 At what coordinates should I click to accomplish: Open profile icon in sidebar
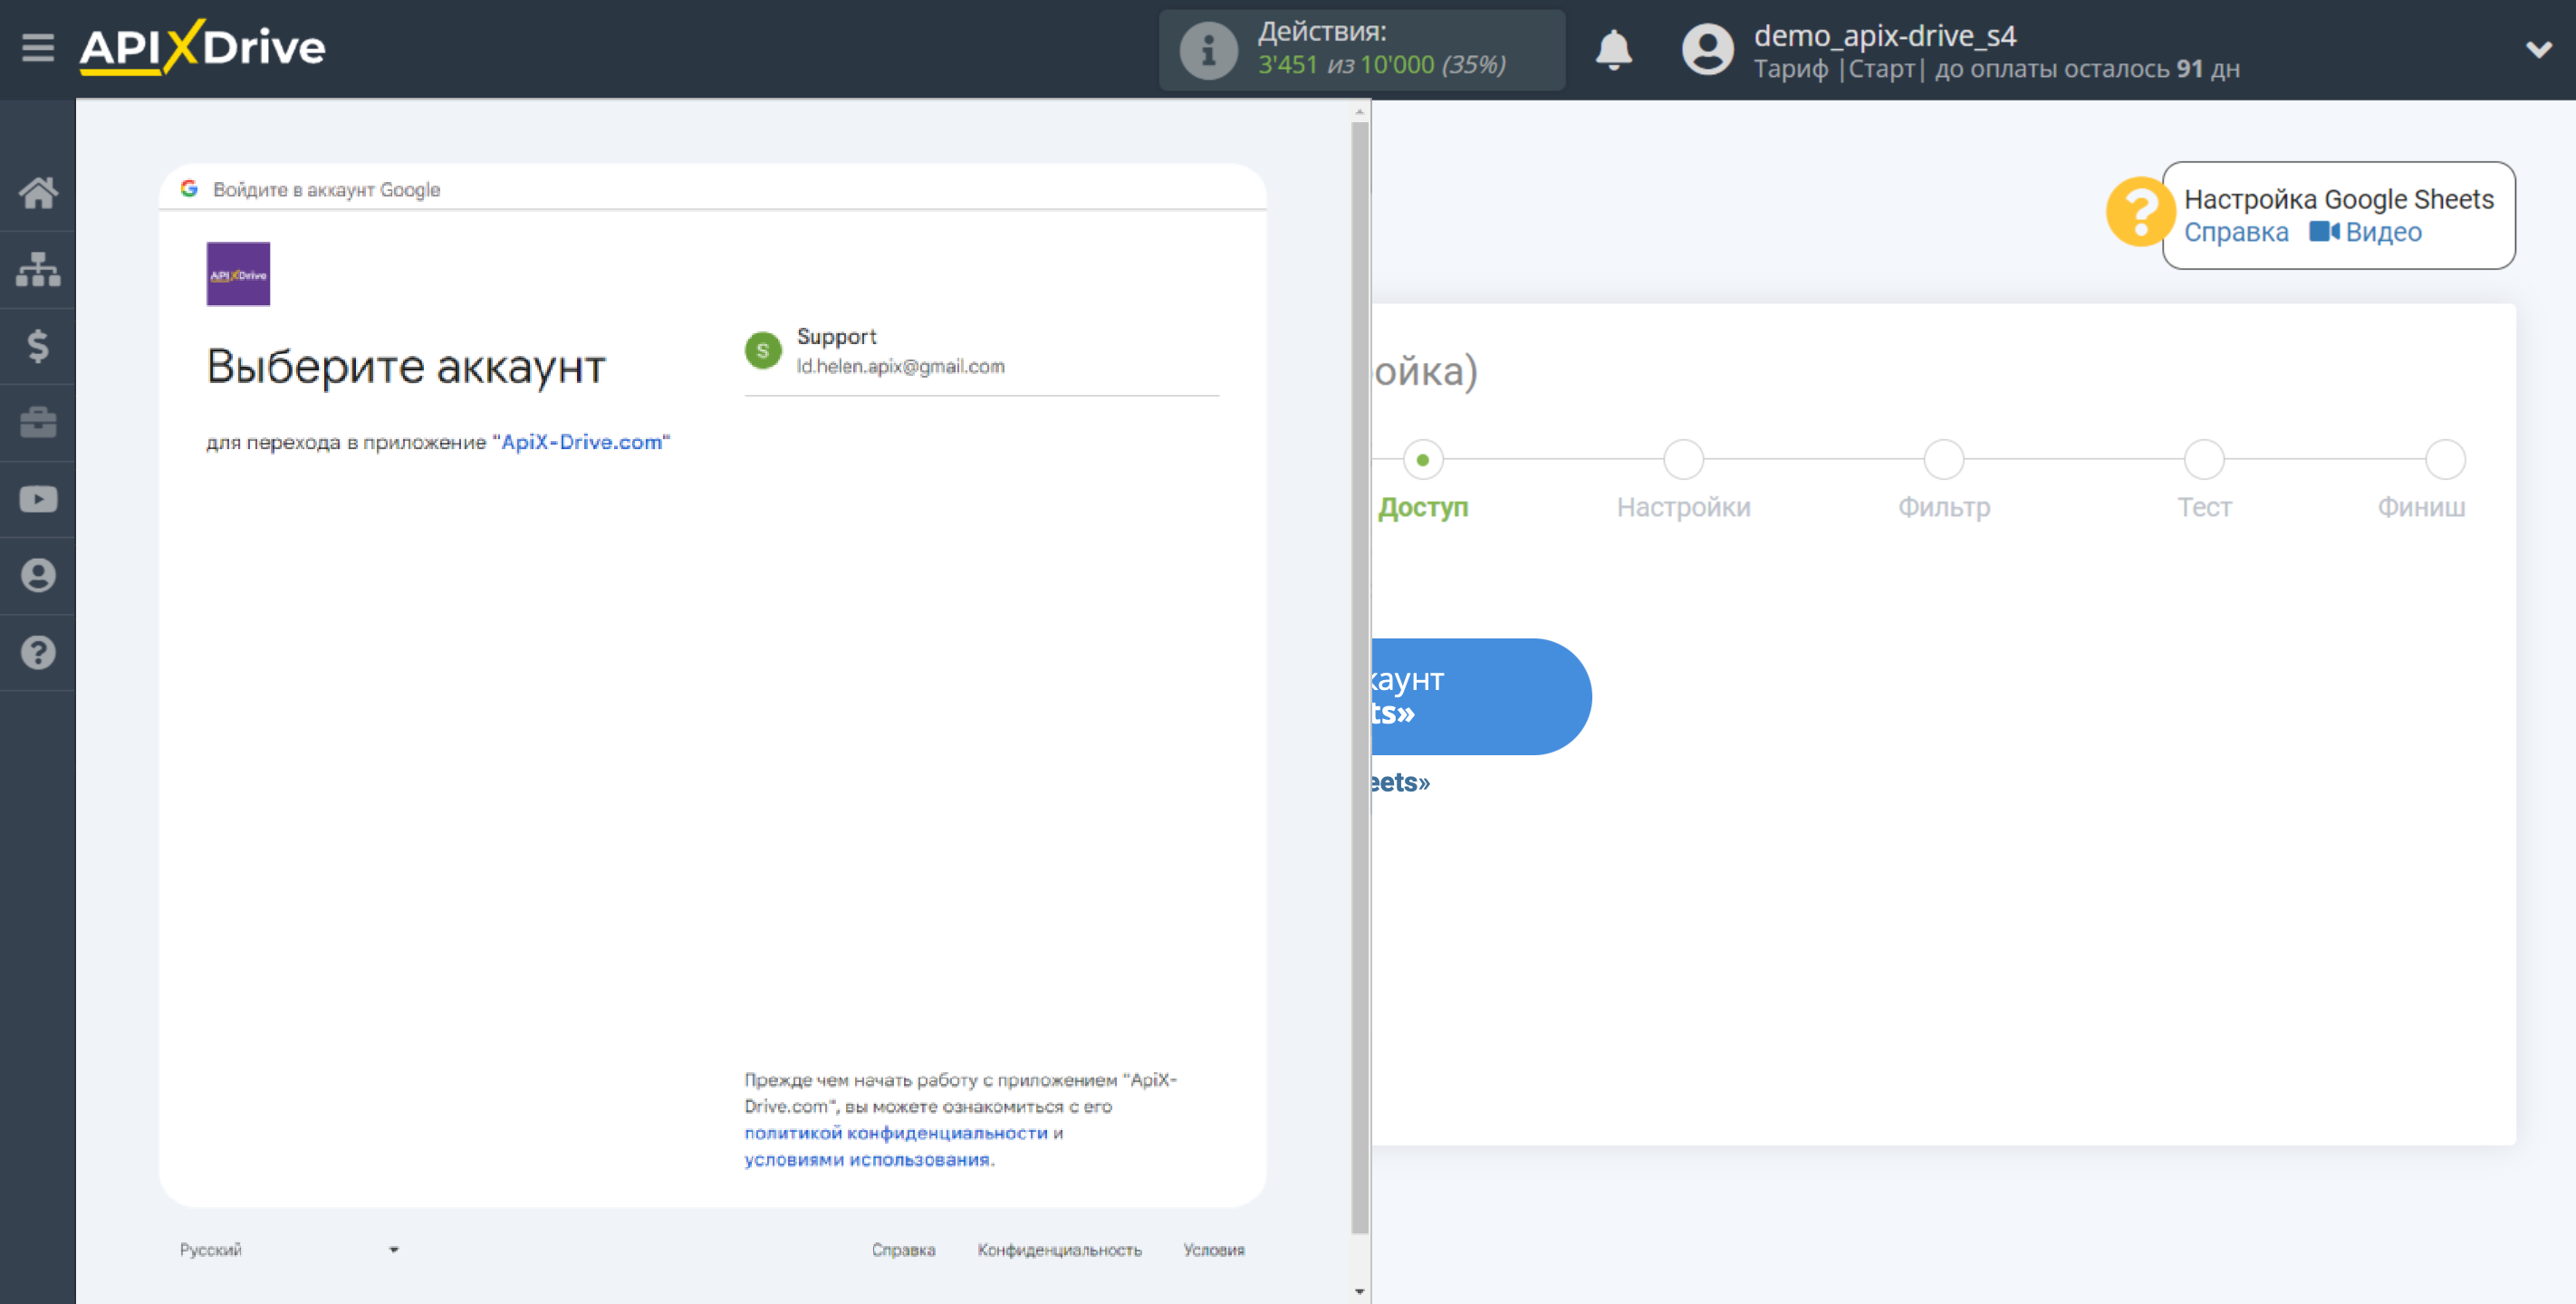coord(38,576)
